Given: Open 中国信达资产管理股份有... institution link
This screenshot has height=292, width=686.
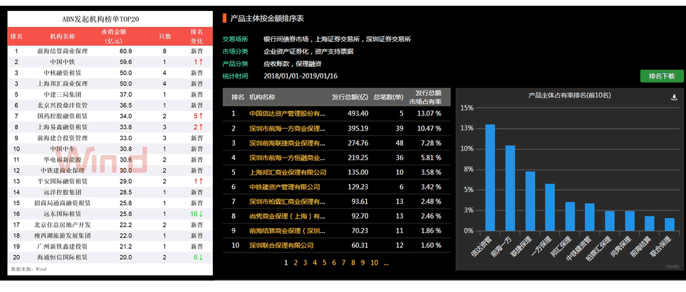Looking at the screenshot, I should [287, 113].
